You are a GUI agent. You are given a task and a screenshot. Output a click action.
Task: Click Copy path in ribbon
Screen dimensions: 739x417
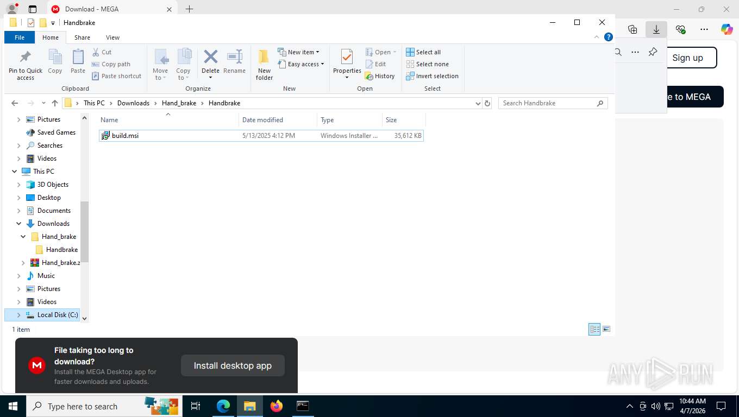(x=111, y=64)
